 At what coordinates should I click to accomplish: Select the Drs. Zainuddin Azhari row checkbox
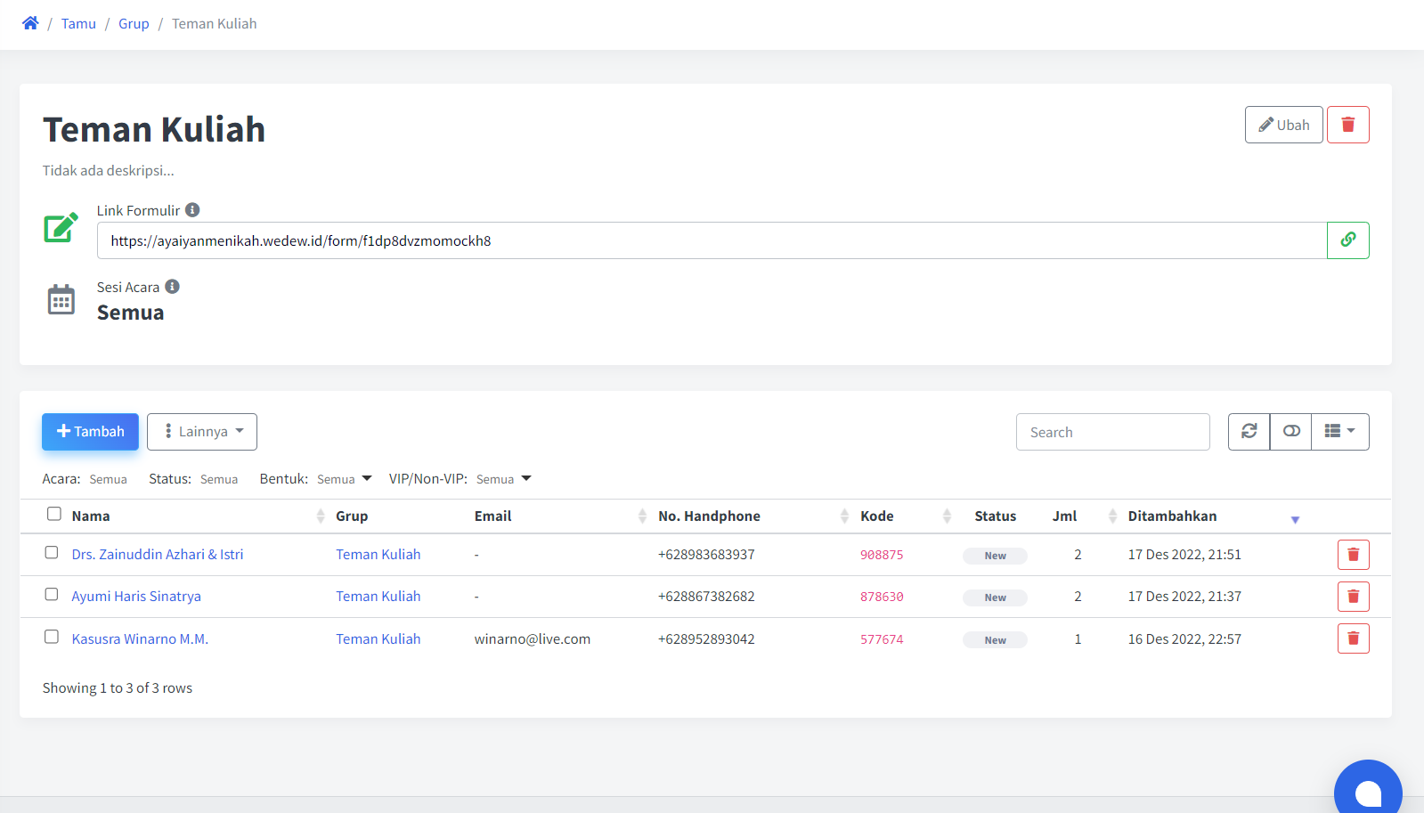[x=52, y=552]
